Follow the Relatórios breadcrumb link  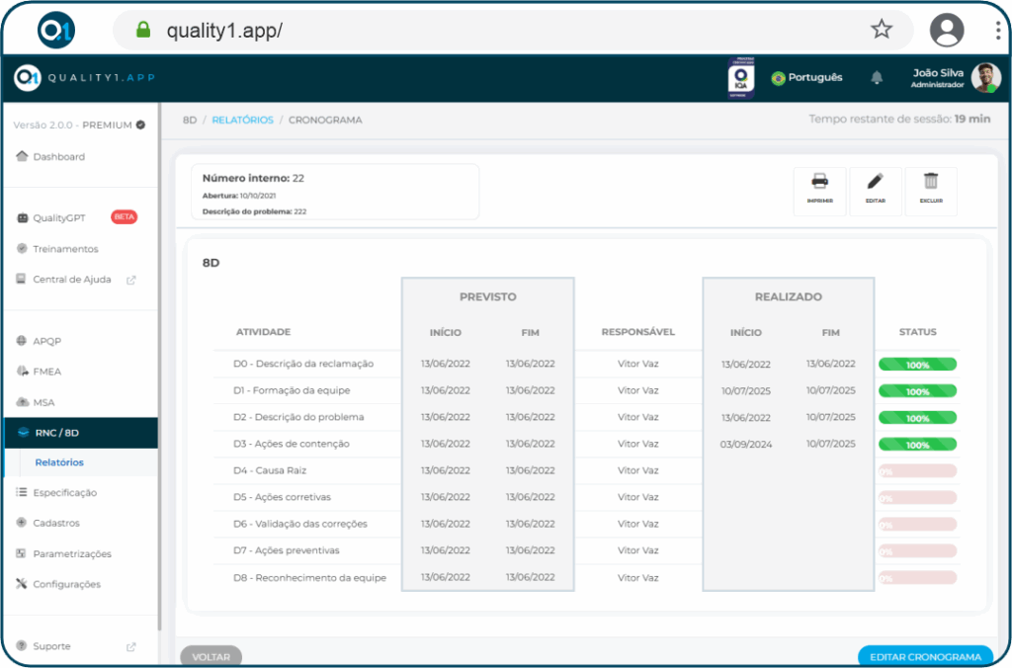click(x=242, y=120)
